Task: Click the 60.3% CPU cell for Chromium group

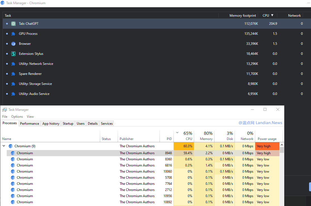Action: pyautogui.click(x=184, y=146)
